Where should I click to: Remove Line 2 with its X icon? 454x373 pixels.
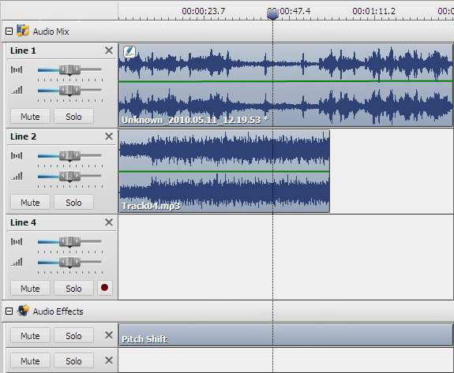click(x=109, y=136)
